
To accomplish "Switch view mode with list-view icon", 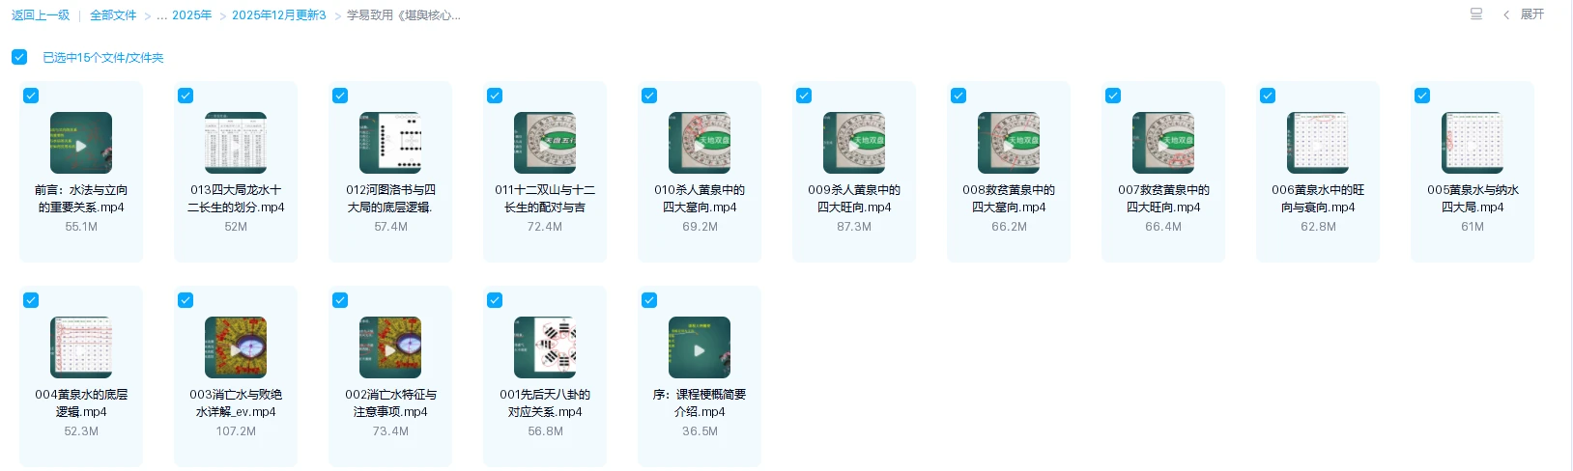I will (1475, 14).
